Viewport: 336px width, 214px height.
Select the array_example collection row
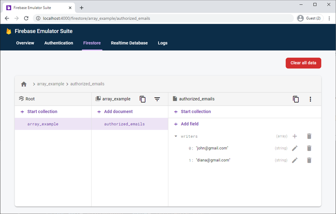53,124
